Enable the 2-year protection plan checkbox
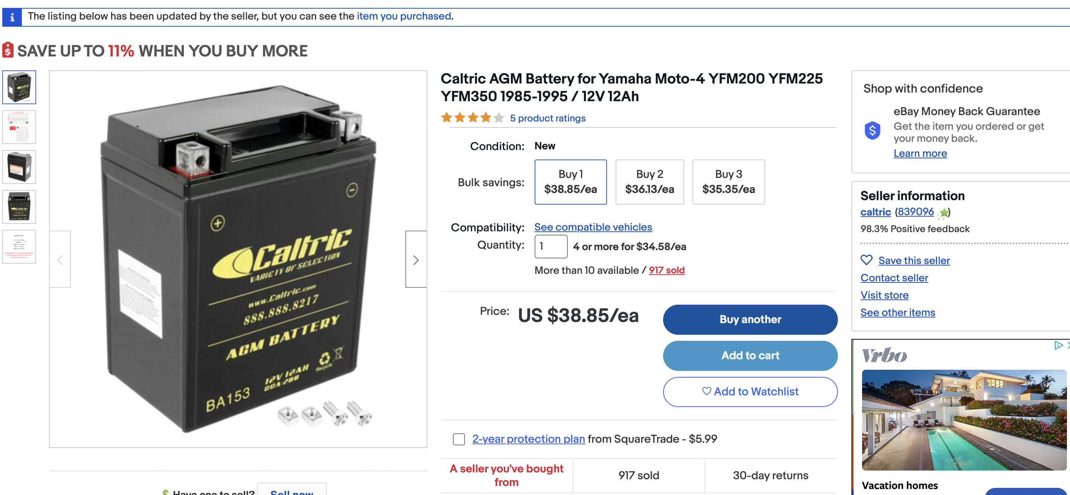The width and height of the screenshot is (1070, 495). tap(459, 439)
